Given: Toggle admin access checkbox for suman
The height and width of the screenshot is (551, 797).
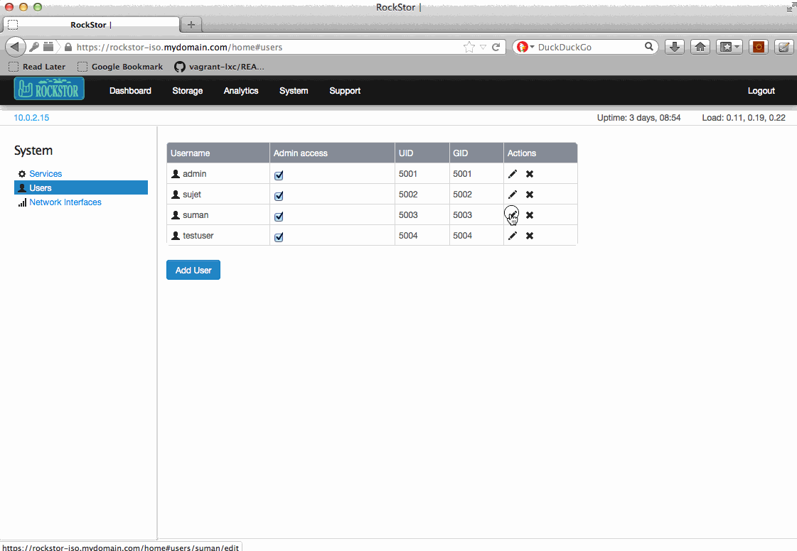Looking at the screenshot, I should pyautogui.click(x=279, y=217).
